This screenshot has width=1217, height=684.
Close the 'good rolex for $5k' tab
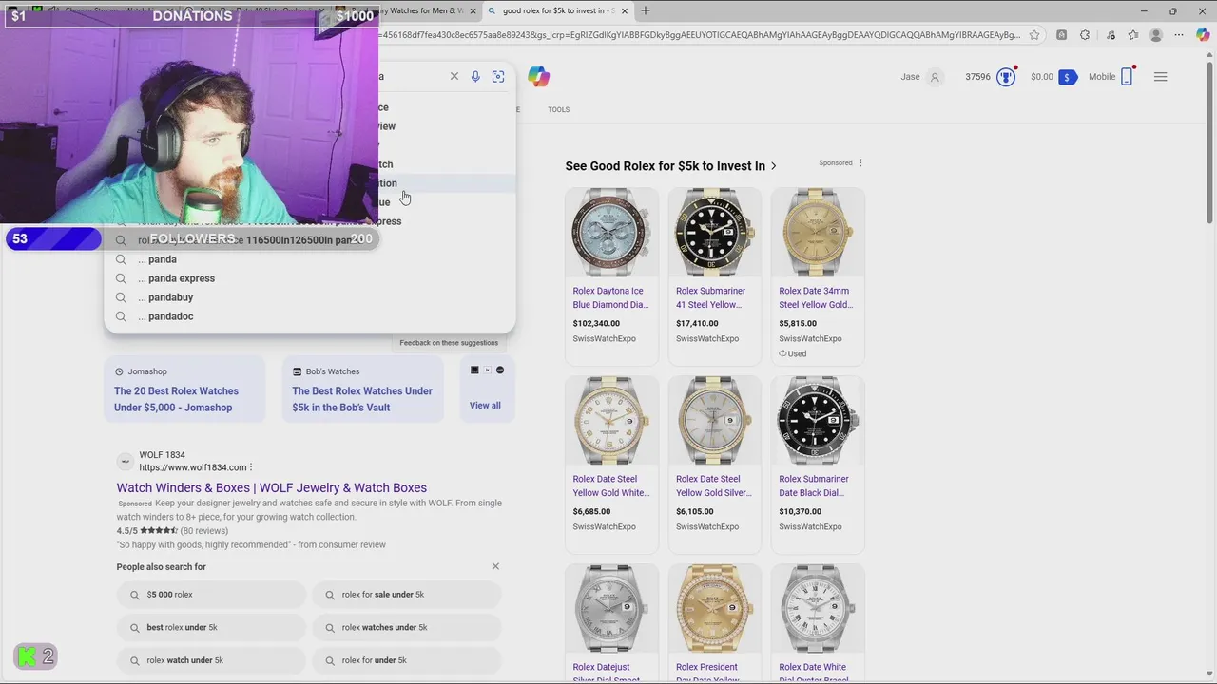click(x=624, y=10)
